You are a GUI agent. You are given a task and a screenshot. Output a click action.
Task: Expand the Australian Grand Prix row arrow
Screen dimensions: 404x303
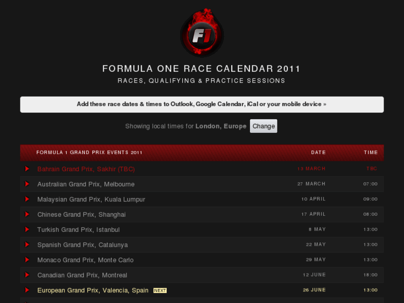point(27,184)
